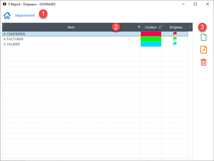Click the magnifier icon in Couleur header
The image size is (214, 161).
coord(160,27)
